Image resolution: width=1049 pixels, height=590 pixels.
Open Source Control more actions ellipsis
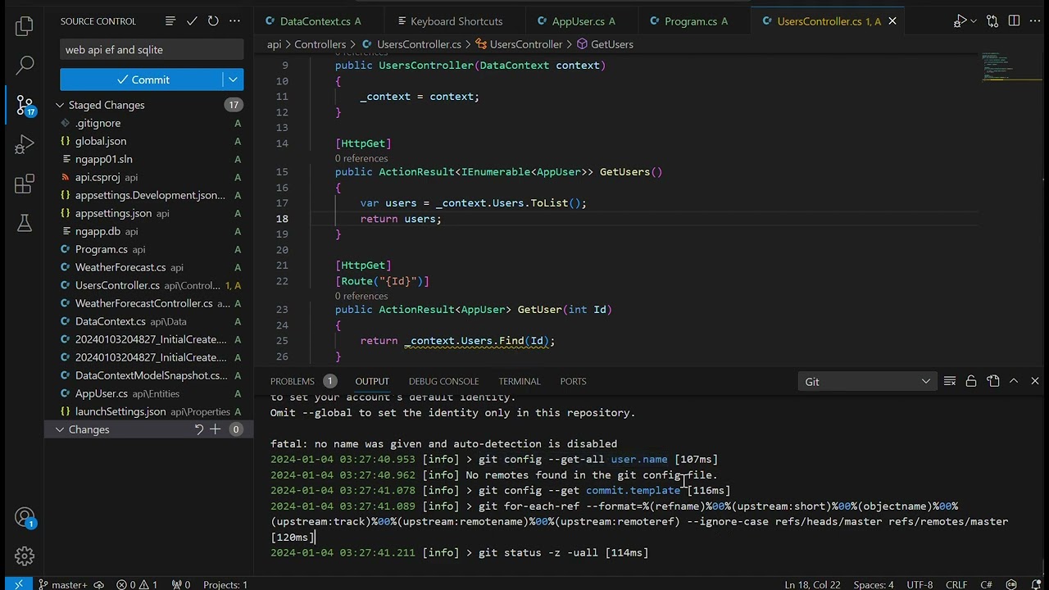click(x=234, y=20)
